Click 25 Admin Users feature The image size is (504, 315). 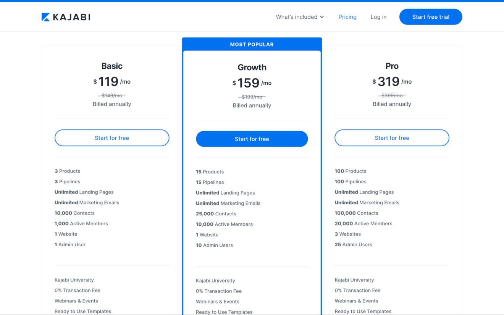(x=353, y=245)
